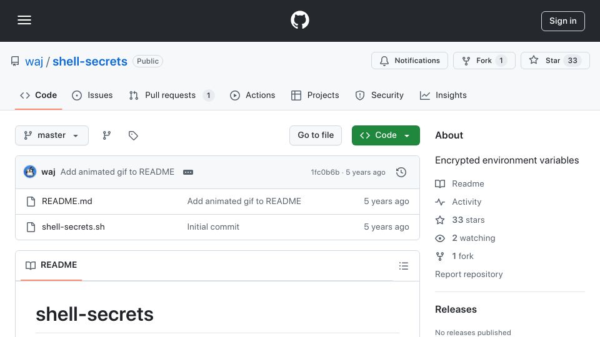Open the Projects tab

pyautogui.click(x=315, y=95)
